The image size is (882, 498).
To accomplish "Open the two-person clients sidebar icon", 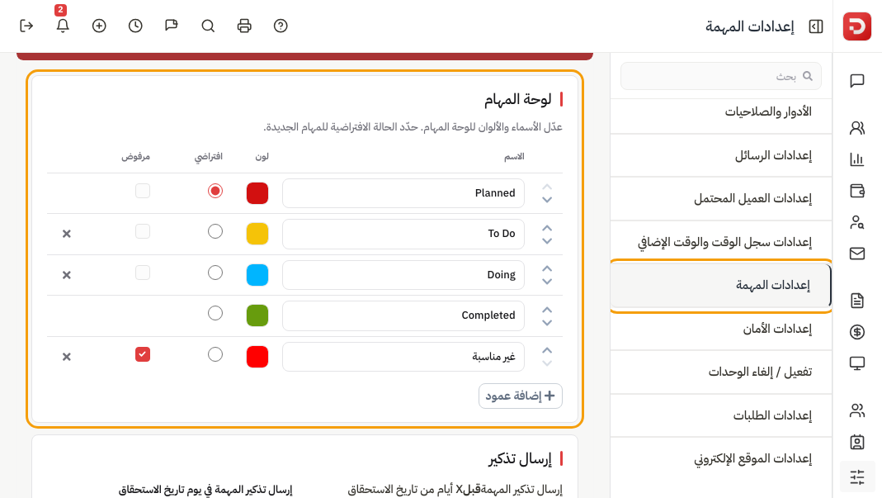I will click(856, 129).
